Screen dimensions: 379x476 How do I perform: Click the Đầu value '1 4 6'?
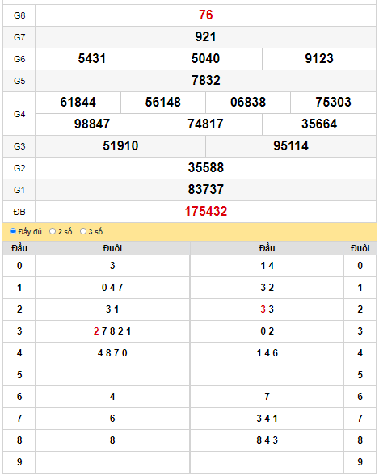(267, 353)
